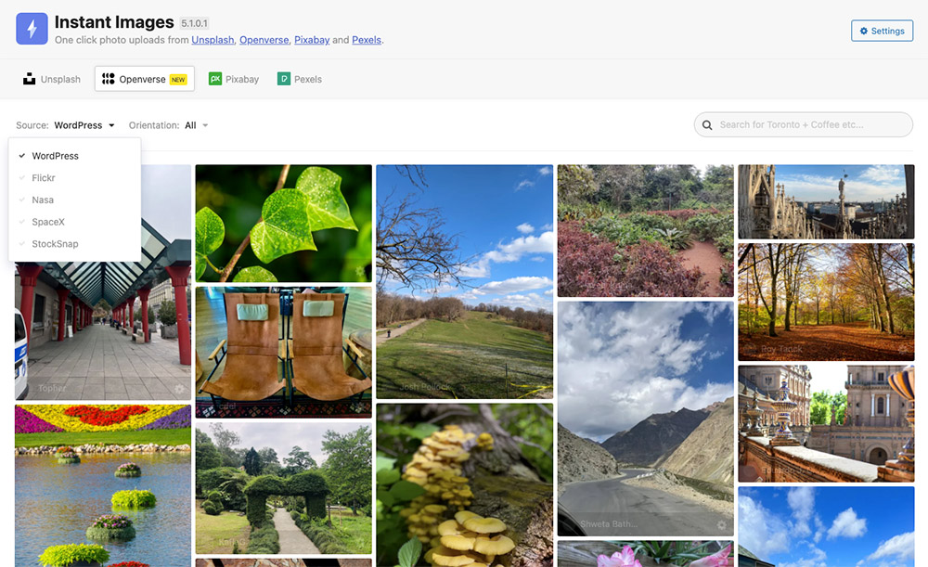This screenshot has height=567, width=928.
Task: Select the autumn forest leaves photo
Action: (826, 302)
